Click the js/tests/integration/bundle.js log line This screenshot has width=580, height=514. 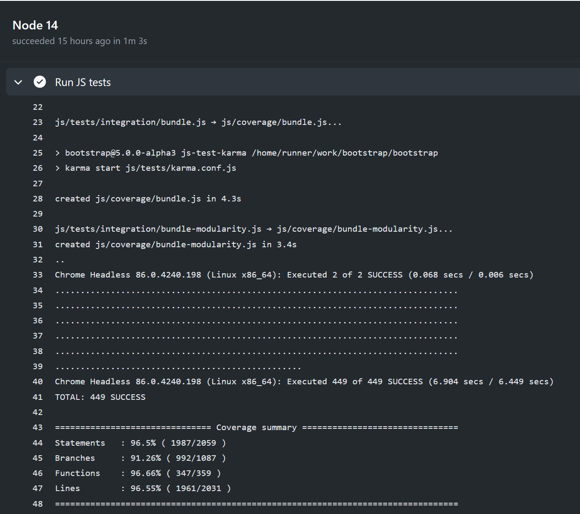point(198,122)
